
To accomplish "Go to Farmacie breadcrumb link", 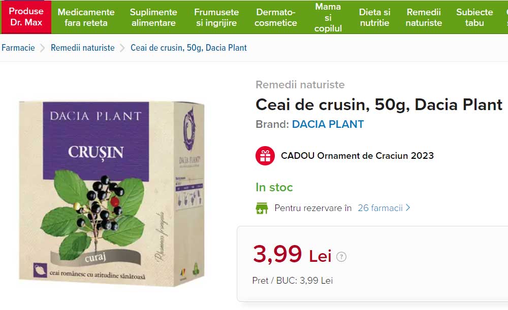I will [x=18, y=48].
